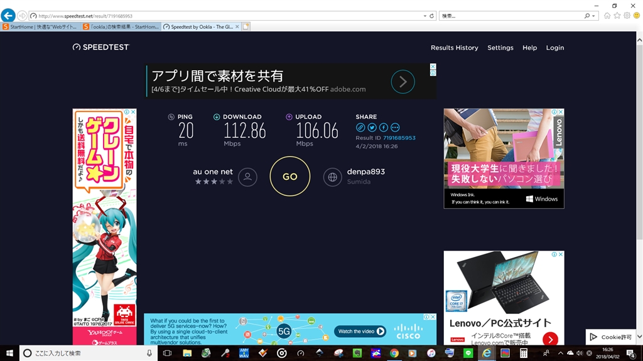Open more share options ellipsis icon

point(395,127)
